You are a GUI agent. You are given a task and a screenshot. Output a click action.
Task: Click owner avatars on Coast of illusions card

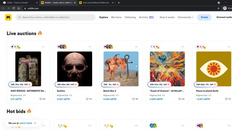(x=155, y=47)
